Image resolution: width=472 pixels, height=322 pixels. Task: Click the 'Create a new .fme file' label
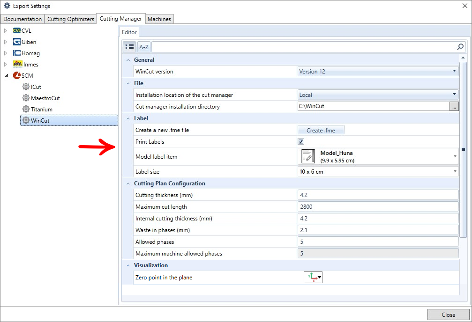pyautogui.click(x=162, y=130)
